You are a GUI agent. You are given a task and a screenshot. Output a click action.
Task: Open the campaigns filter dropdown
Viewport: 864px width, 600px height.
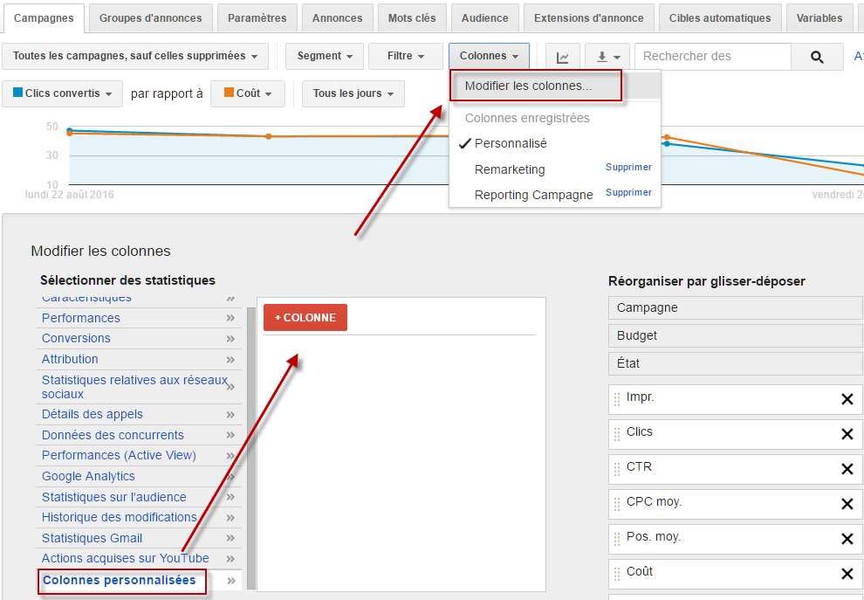point(135,56)
